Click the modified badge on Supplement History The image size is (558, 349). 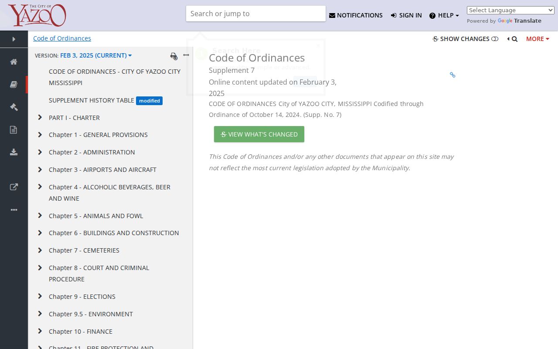(x=149, y=101)
